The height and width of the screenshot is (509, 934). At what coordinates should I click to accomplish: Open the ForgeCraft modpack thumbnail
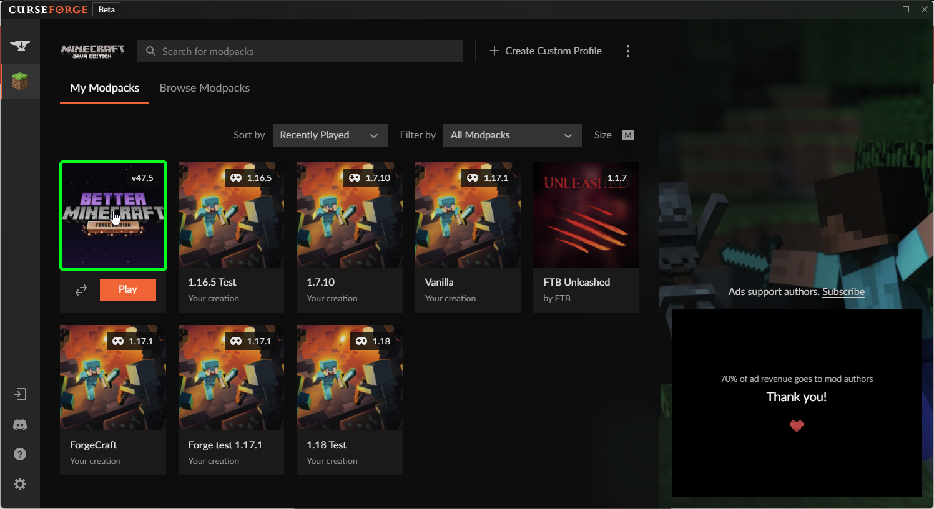113,377
